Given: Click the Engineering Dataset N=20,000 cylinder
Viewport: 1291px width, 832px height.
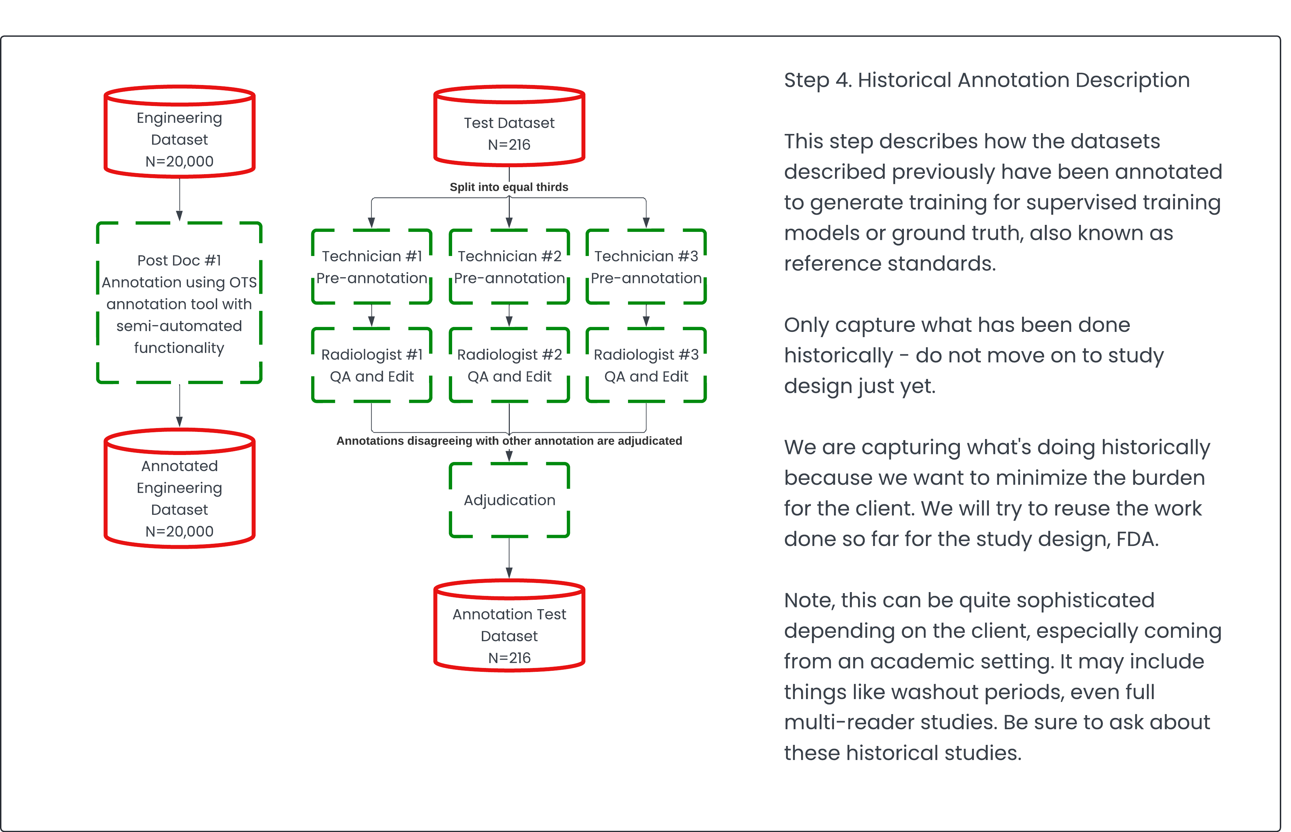Looking at the screenshot, I should [179, 132].
